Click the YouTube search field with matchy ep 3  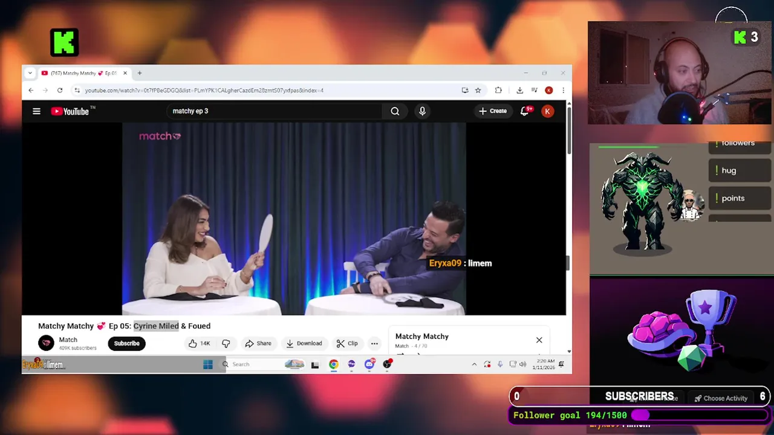[275, 111]
